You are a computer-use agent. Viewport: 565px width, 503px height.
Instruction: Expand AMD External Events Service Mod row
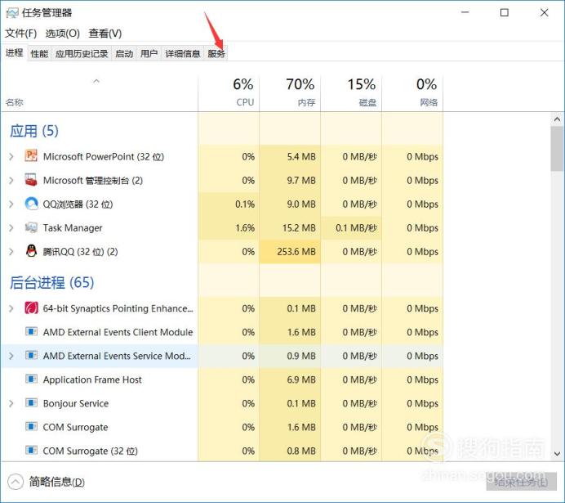tap(11, 356)
